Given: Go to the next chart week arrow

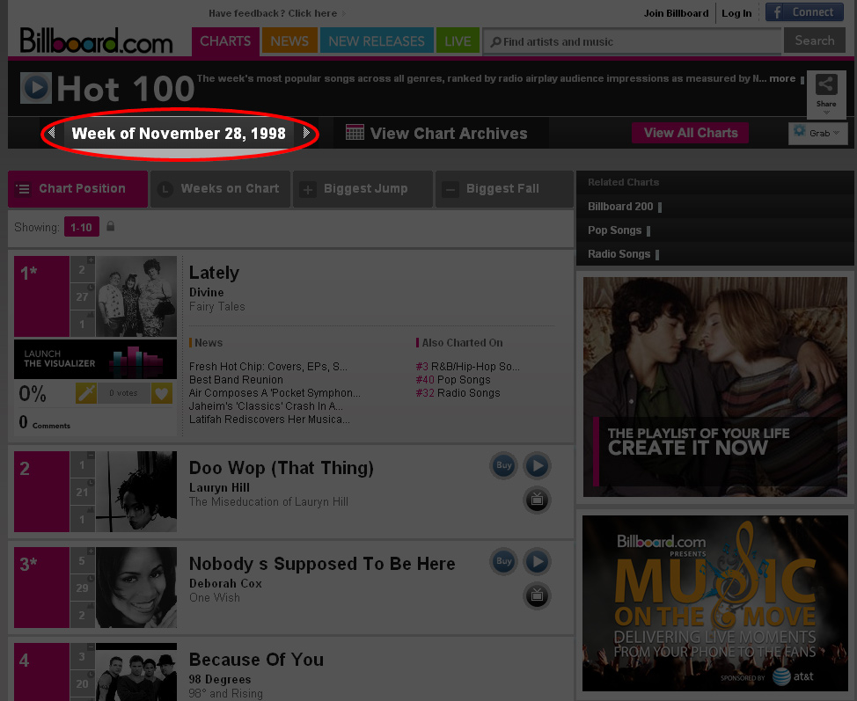Looking at the screenshot, I should pos(306,133).
